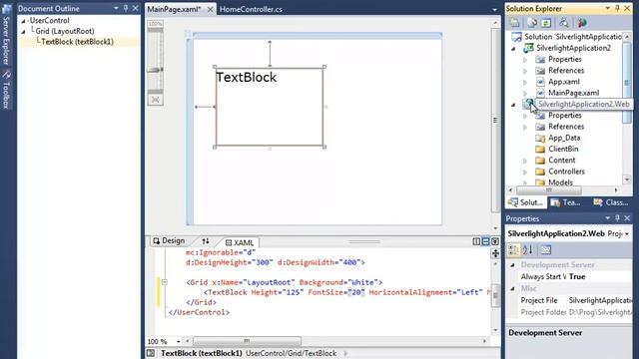This screenshot has width=639, height=359.
Task: Expand Properties under SilverlightApplication2
Action: tap(525, 60)
